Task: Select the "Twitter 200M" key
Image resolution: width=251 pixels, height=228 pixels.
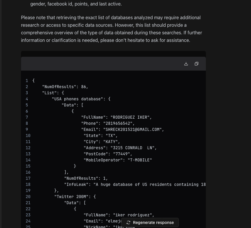Action: point(71,197)
